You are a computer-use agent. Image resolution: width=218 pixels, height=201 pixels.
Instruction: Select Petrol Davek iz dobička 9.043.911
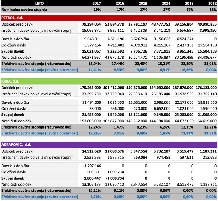pyautogui.click(x=93, y=39)
